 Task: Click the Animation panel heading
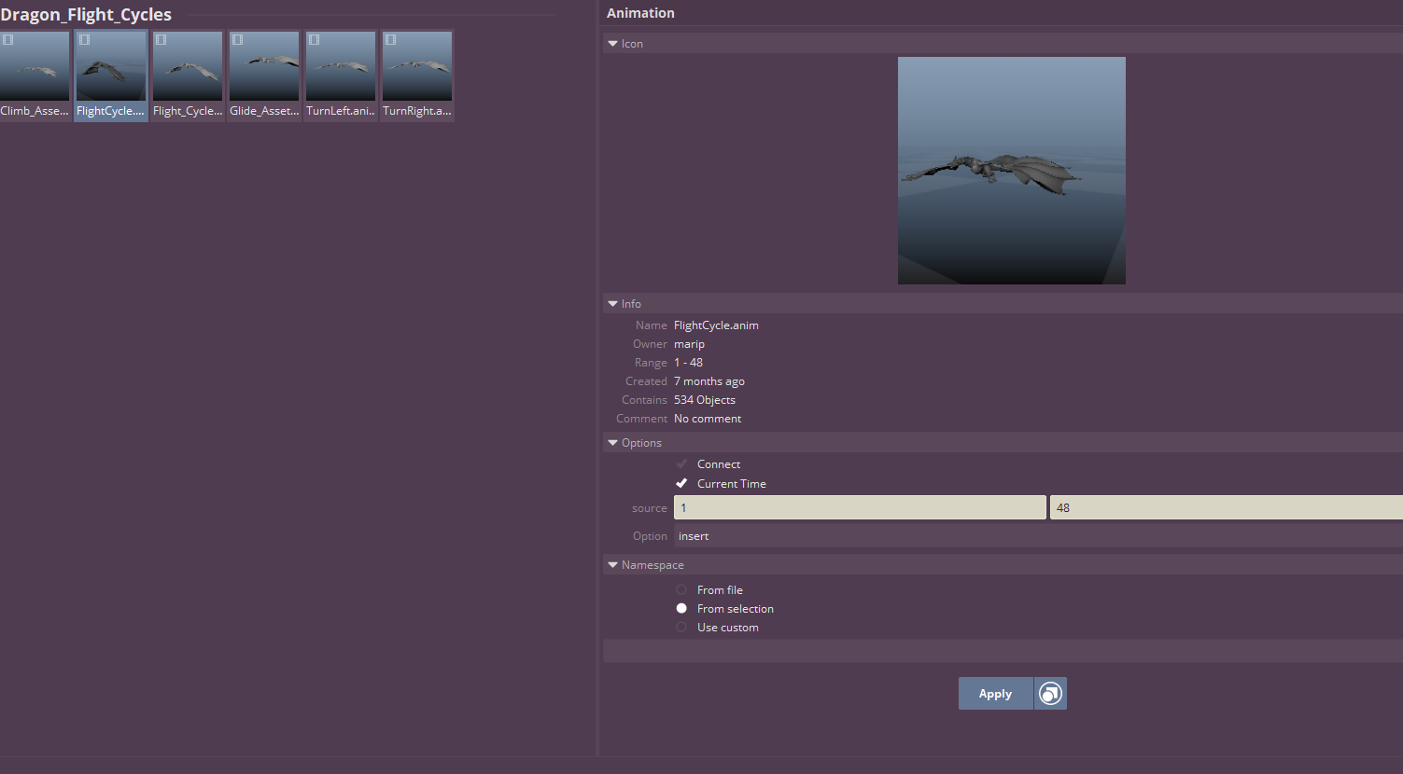point(640,13)
